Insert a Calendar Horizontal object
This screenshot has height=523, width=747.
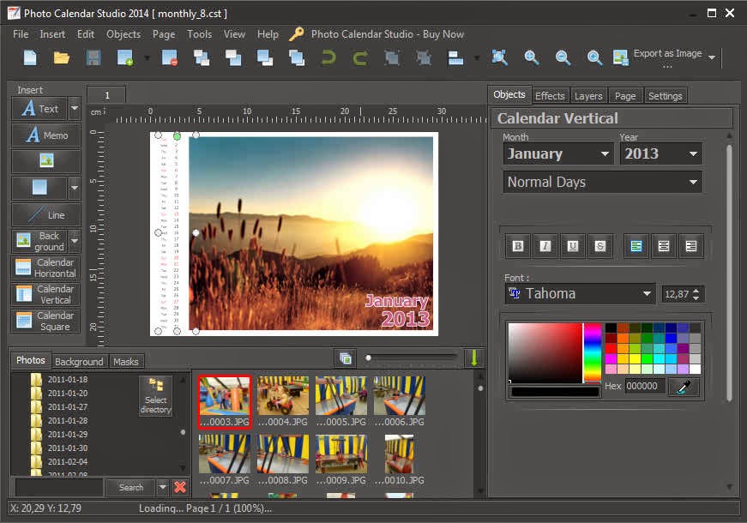[46, 268]
